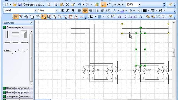178x100 pixels.
Task: Open the fill color dropdown arrow
Action: click(x=134, y=11)
